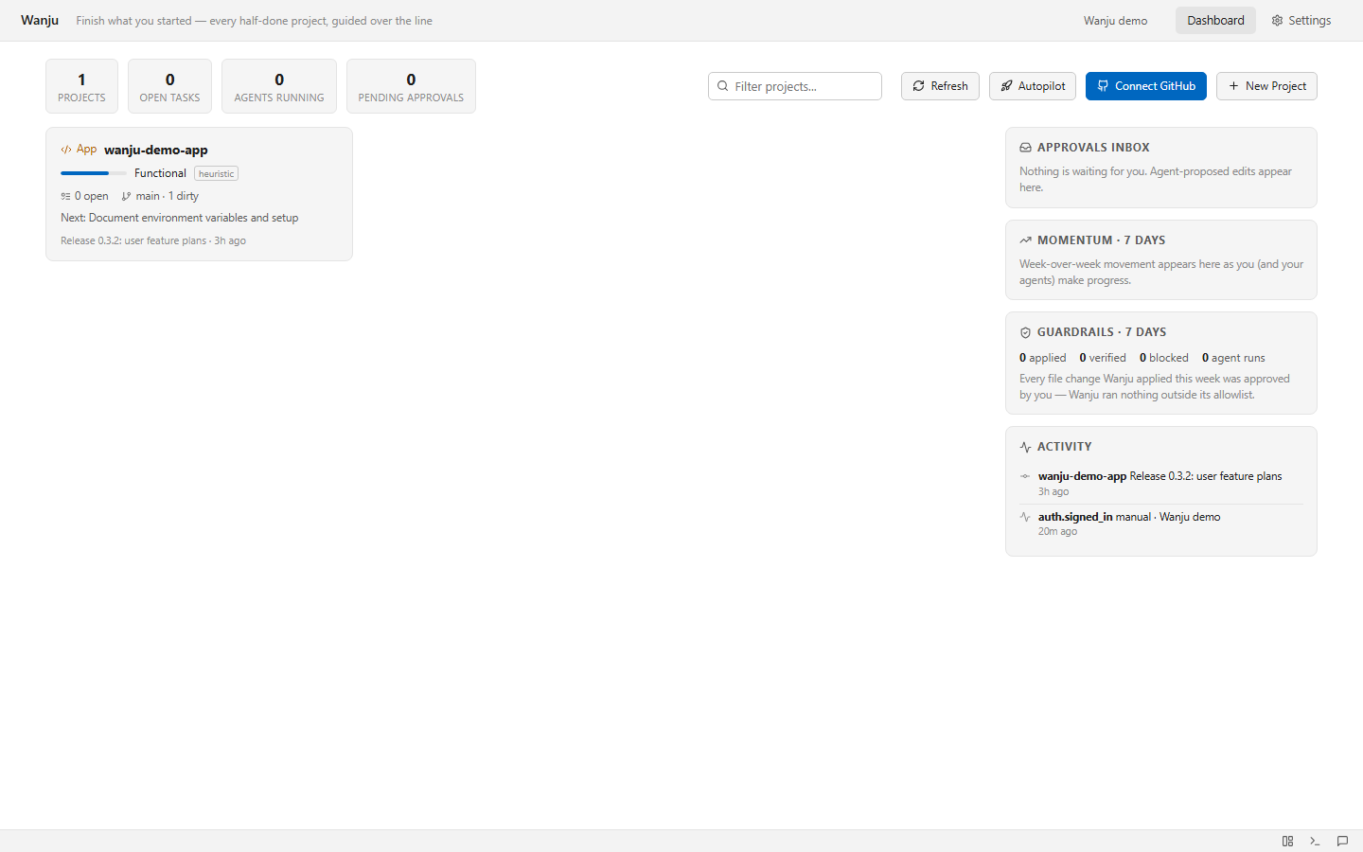Switch to the Dashboard tab
Screen dimensions: 1363x852
(x=1215, y=21)
